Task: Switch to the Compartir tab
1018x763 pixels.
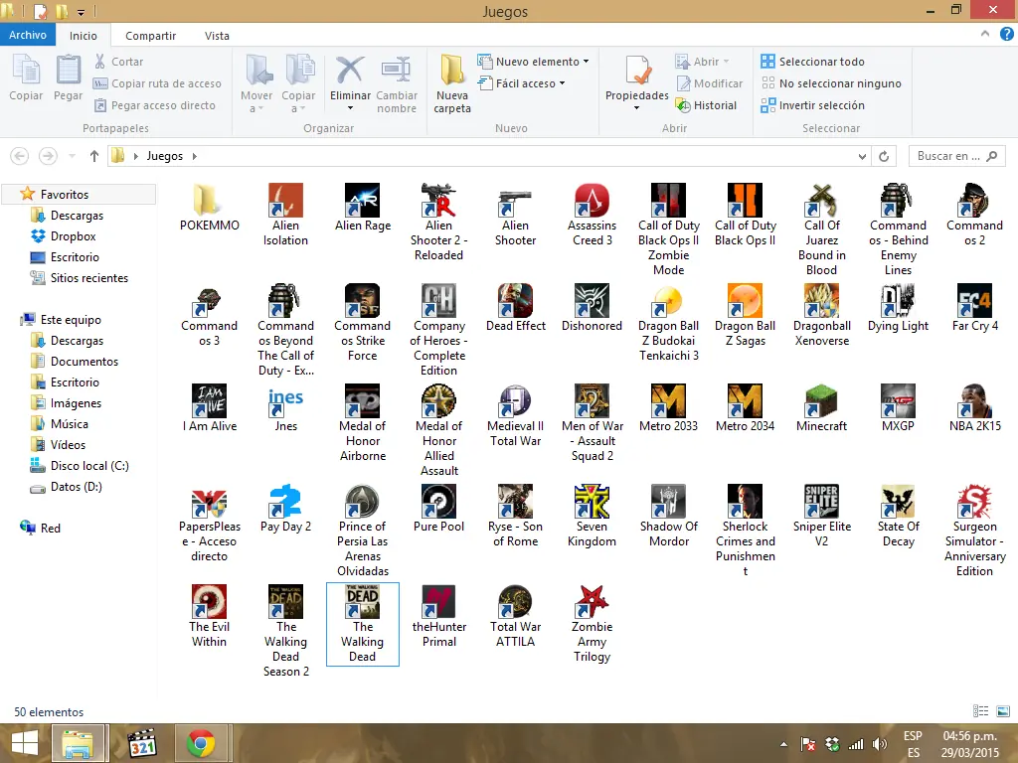Action: [151, 36]
